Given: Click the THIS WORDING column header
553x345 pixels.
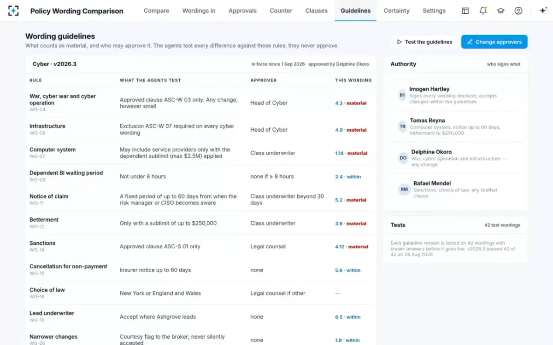Looking at the screenshot, I should point(353,80).
